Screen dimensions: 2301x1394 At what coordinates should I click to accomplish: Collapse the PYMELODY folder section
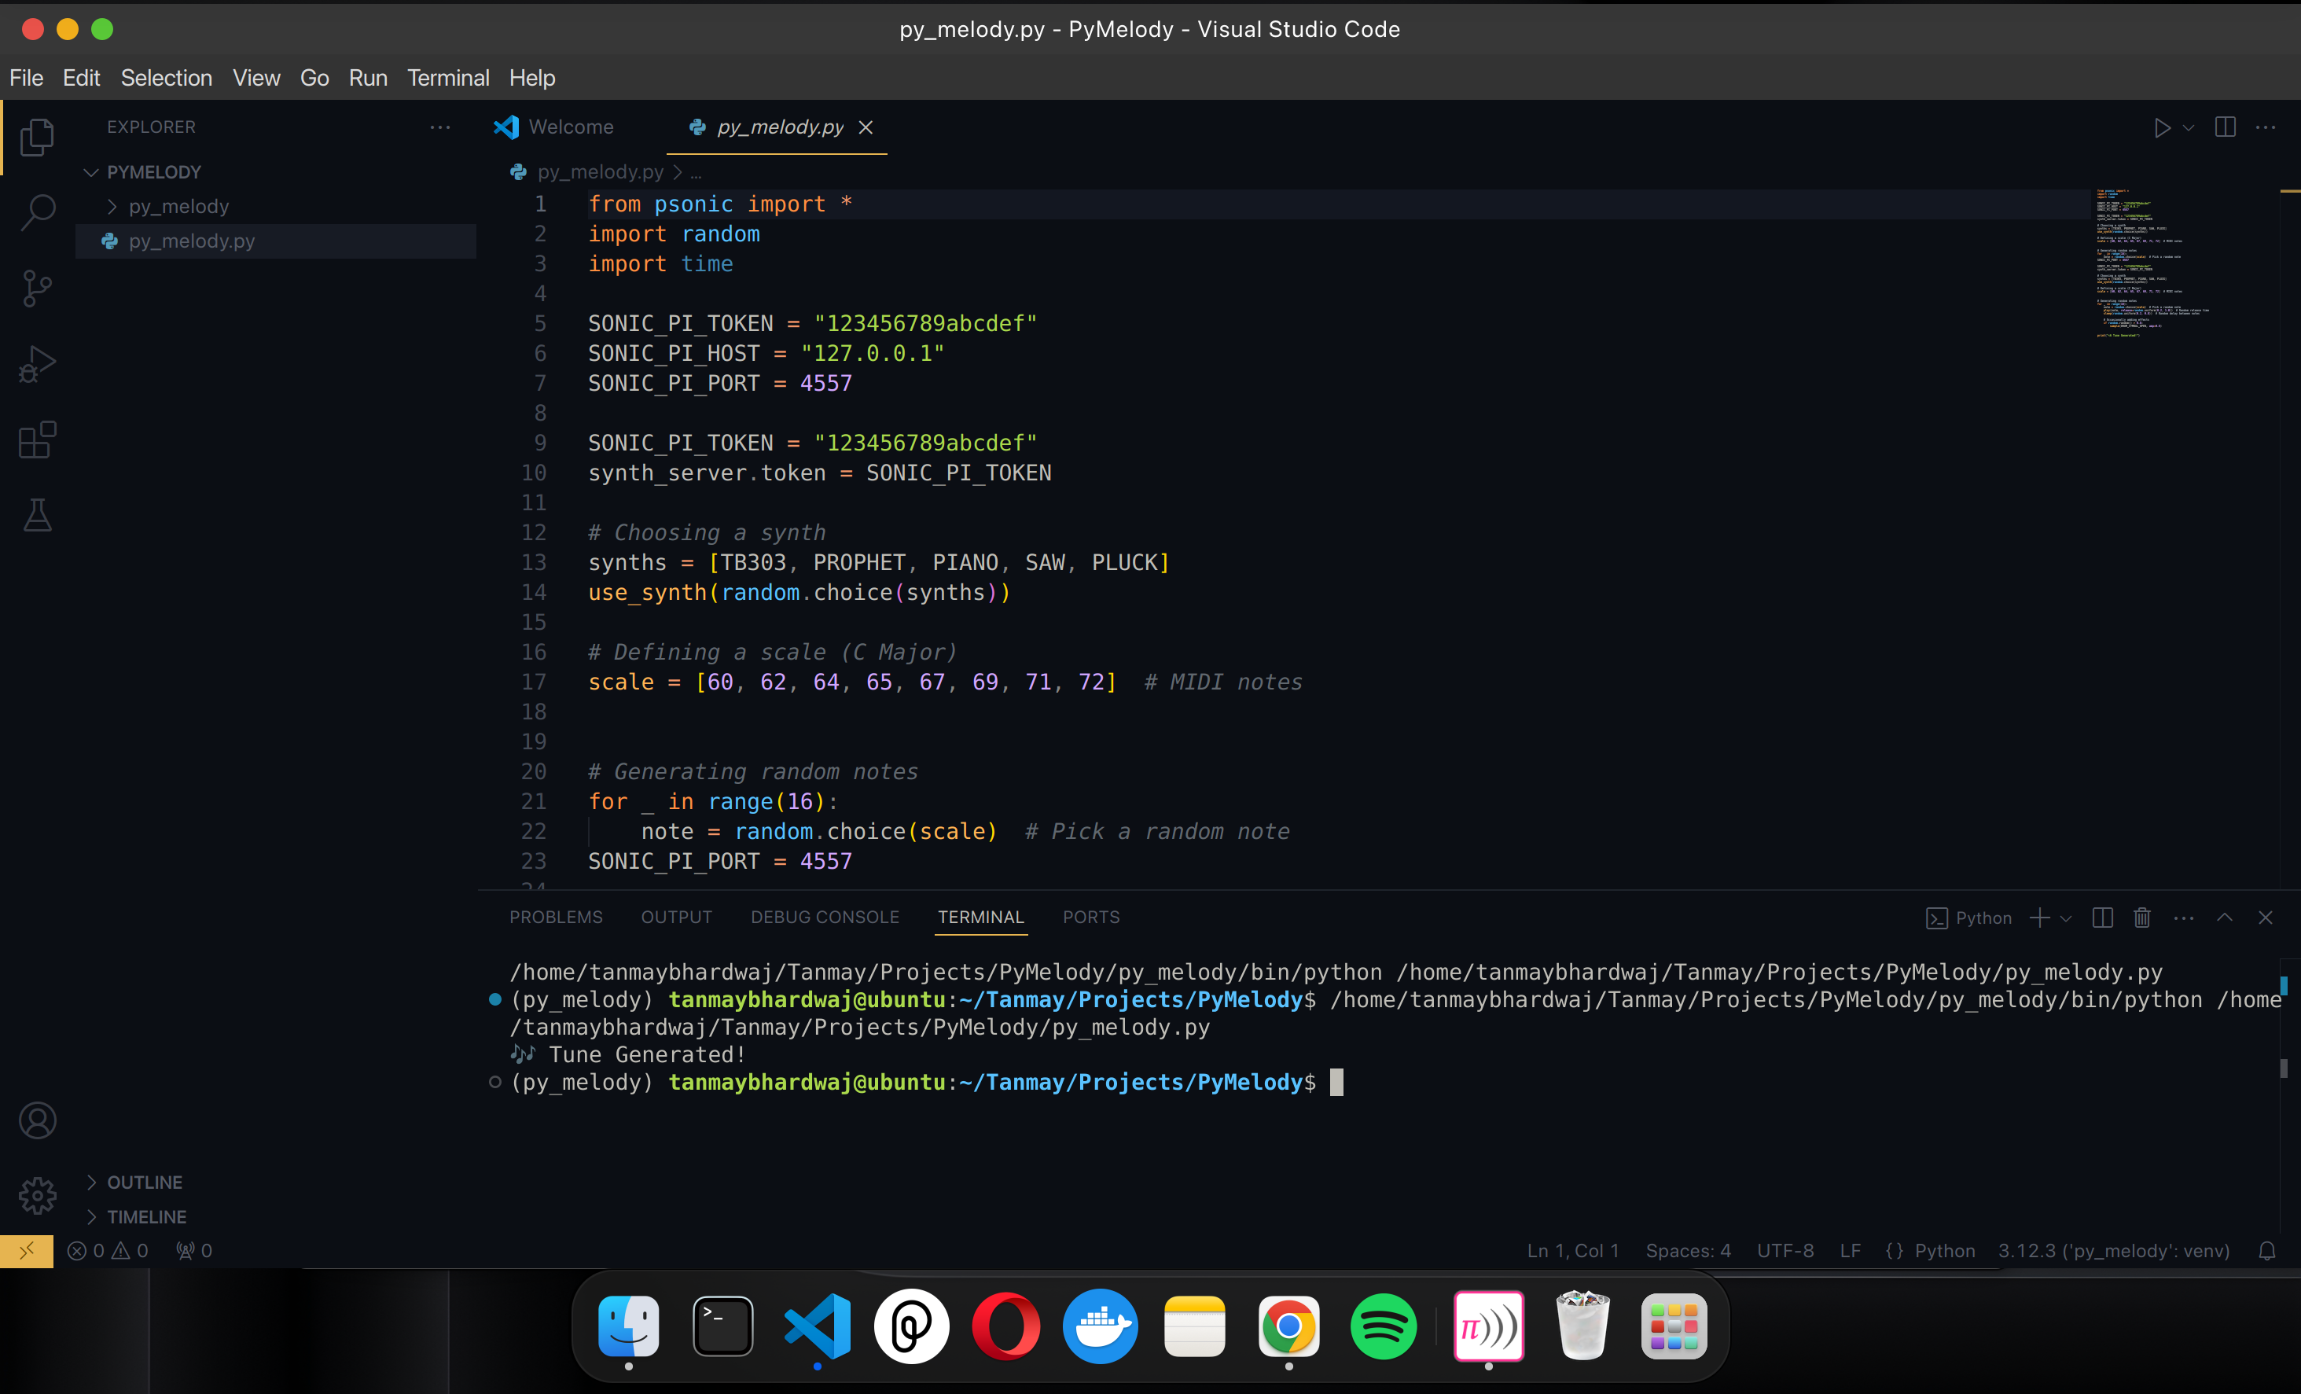90,172
